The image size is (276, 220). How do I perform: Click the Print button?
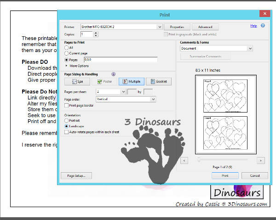pyautogui.click(x=225, y=175)
